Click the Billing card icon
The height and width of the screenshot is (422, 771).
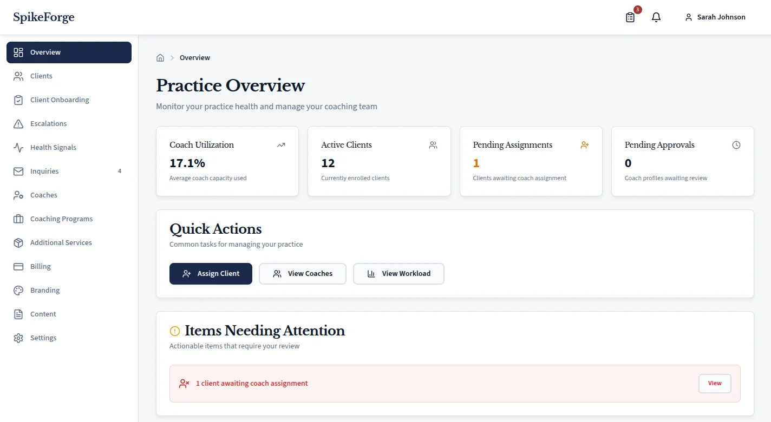pos(18,267)
